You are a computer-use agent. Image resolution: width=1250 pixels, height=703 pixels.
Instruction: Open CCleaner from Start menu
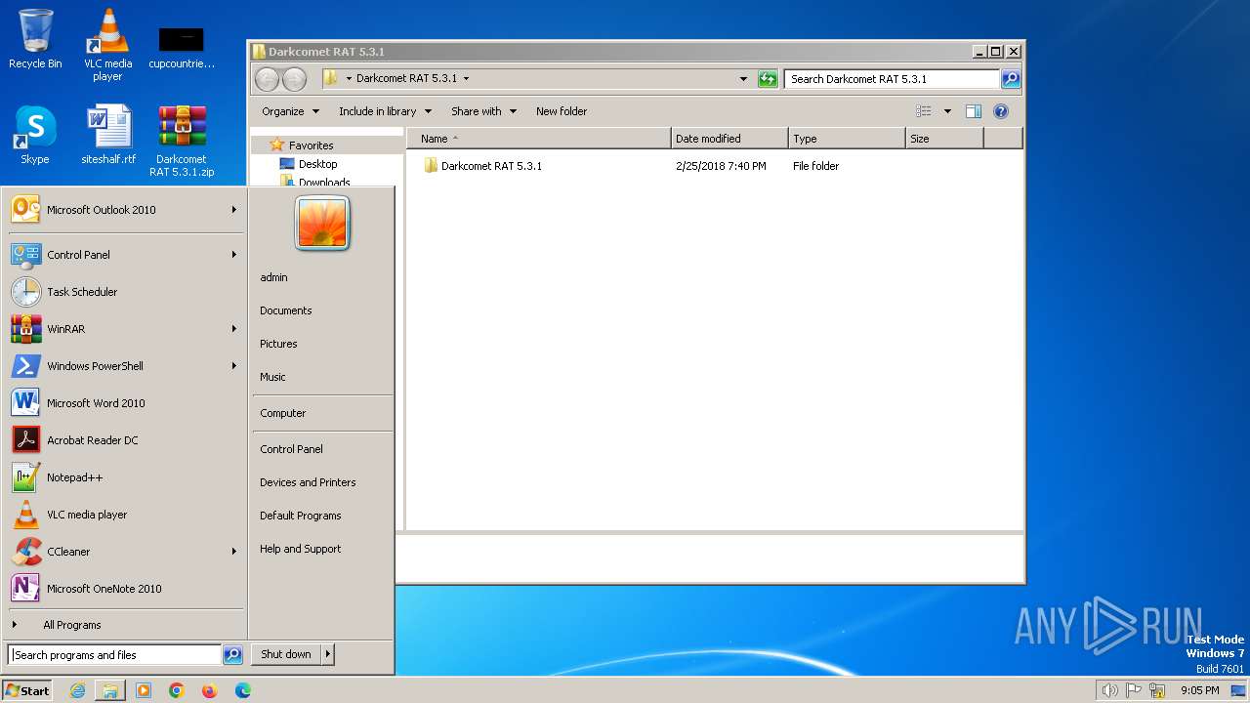[x=126, y=552]
